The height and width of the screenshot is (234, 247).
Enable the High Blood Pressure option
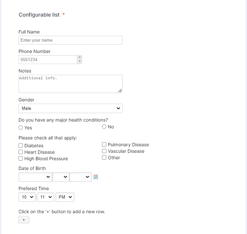[21, 159]
